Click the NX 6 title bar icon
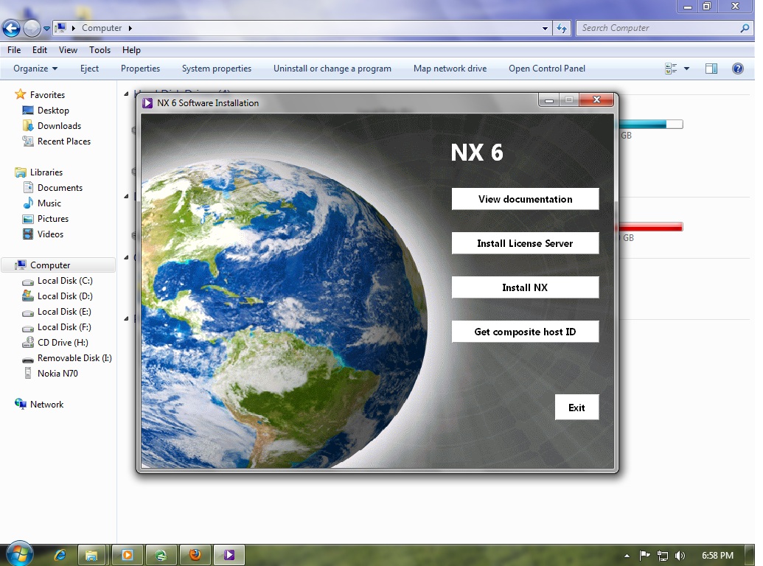The height and width of the screenshot is (566, 763). point(147,103)
